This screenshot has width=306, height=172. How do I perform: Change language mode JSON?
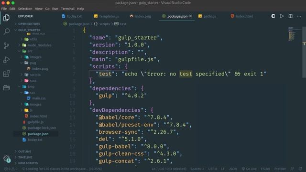tap(233, 169)
